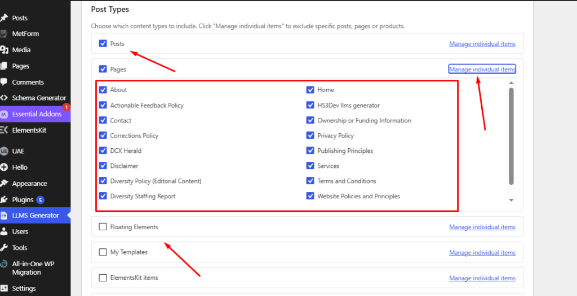Click the pages list scrollbar thumb
Screen dimensions: 577x296
(x=511, y=136)
